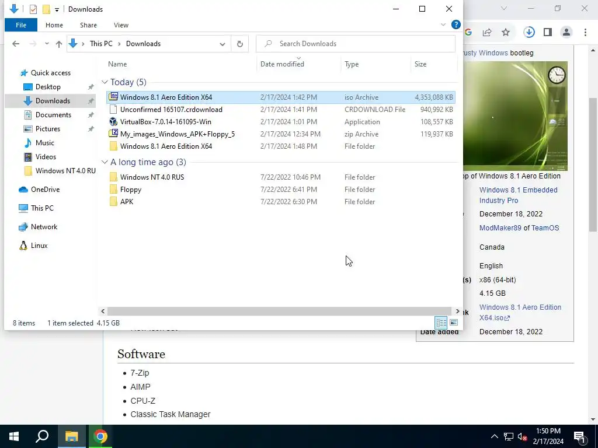
Task: Select the Floppy folder
Action: pyautogui.click(x=281, y=190)
